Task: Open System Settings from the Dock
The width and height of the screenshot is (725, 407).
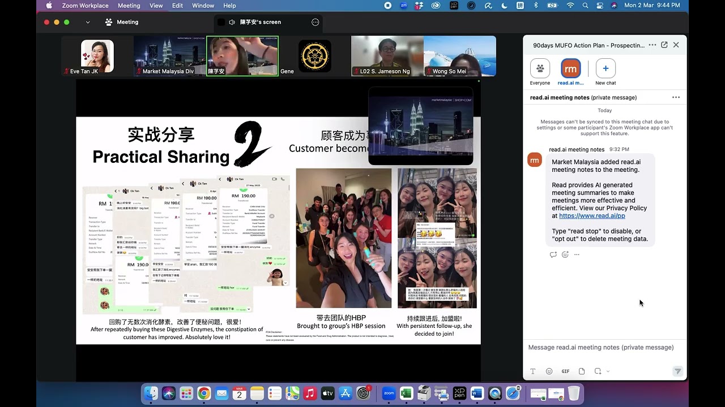Action: [363, 393]
